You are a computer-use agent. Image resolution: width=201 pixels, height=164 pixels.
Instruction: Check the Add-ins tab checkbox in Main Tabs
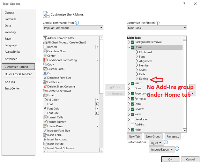point(132,125)
